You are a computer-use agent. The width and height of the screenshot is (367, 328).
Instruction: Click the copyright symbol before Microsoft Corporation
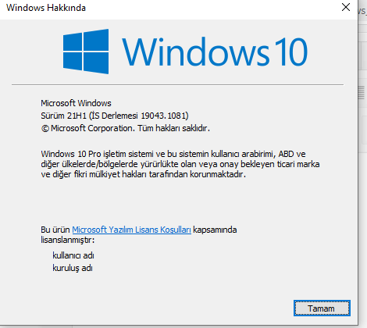click(45, 128)
